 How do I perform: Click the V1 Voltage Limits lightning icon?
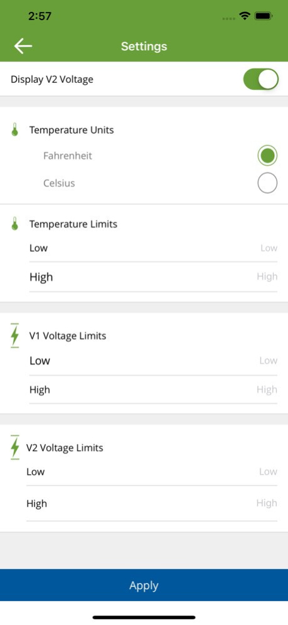[14, 335]
